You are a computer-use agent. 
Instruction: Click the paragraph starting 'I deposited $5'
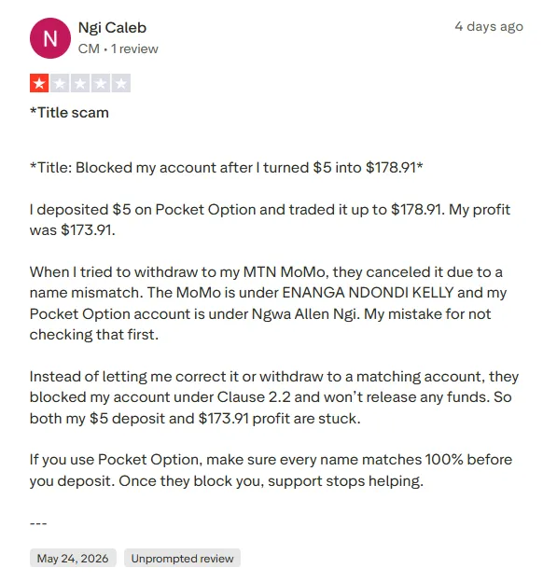click(x=270, y=220)
